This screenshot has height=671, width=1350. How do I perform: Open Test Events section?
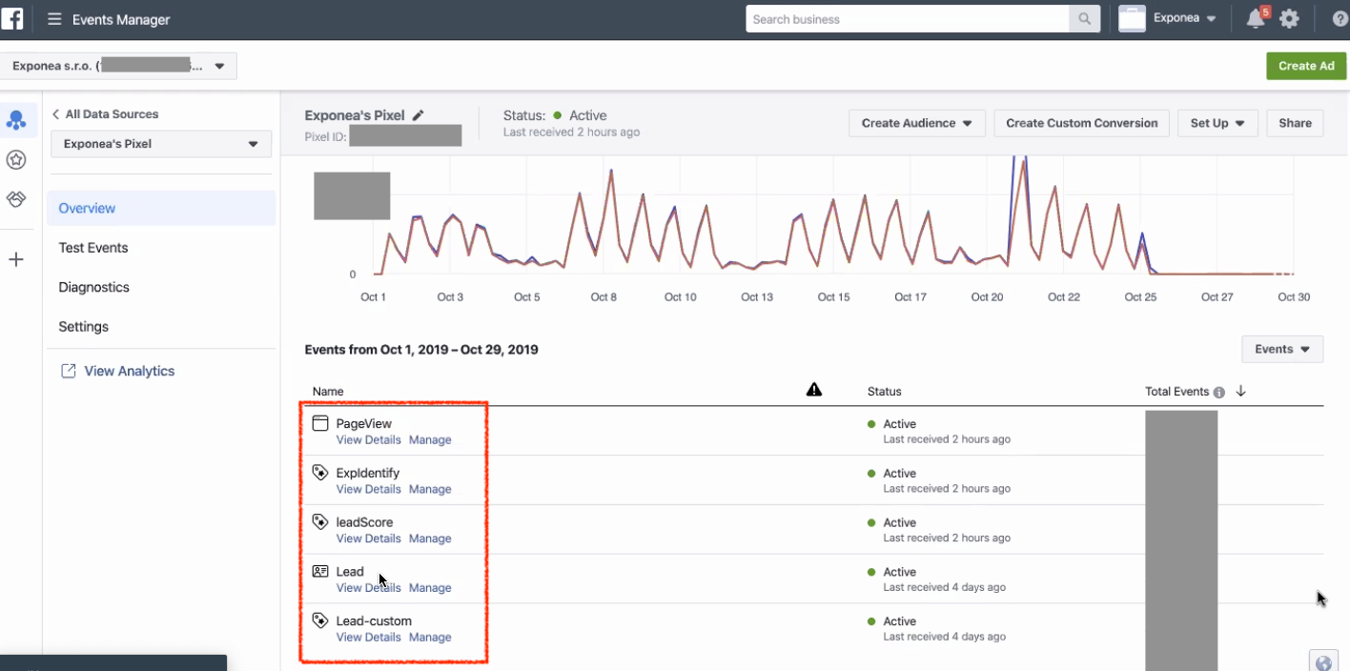pos(93,248)
